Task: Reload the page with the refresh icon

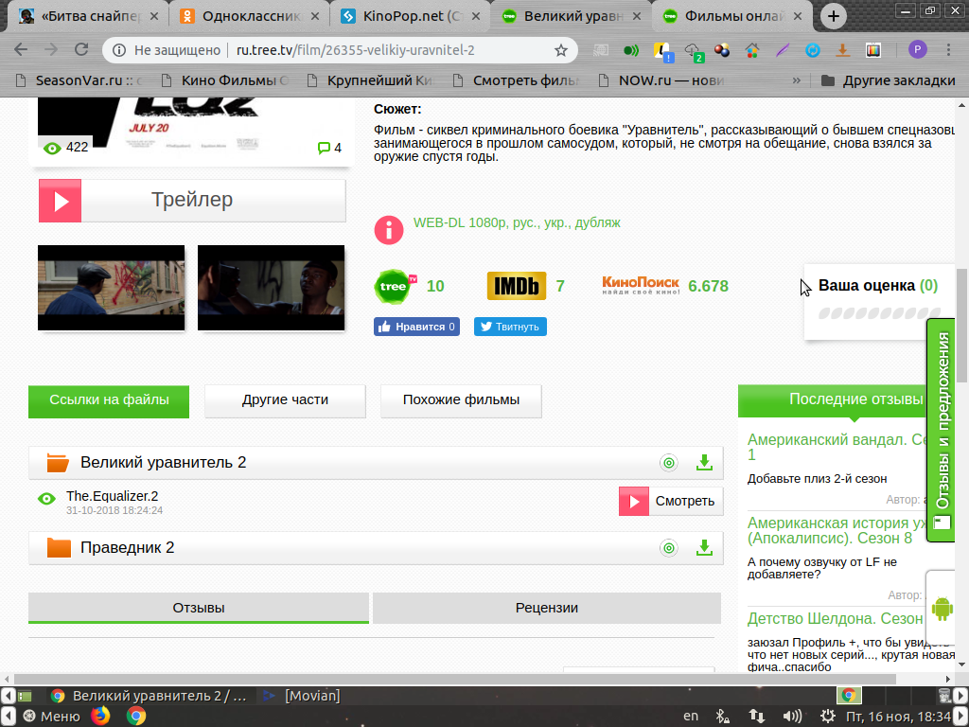Action: (81, 50)
